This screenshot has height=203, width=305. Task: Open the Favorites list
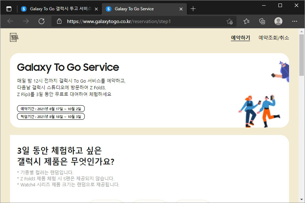point(246,21)
